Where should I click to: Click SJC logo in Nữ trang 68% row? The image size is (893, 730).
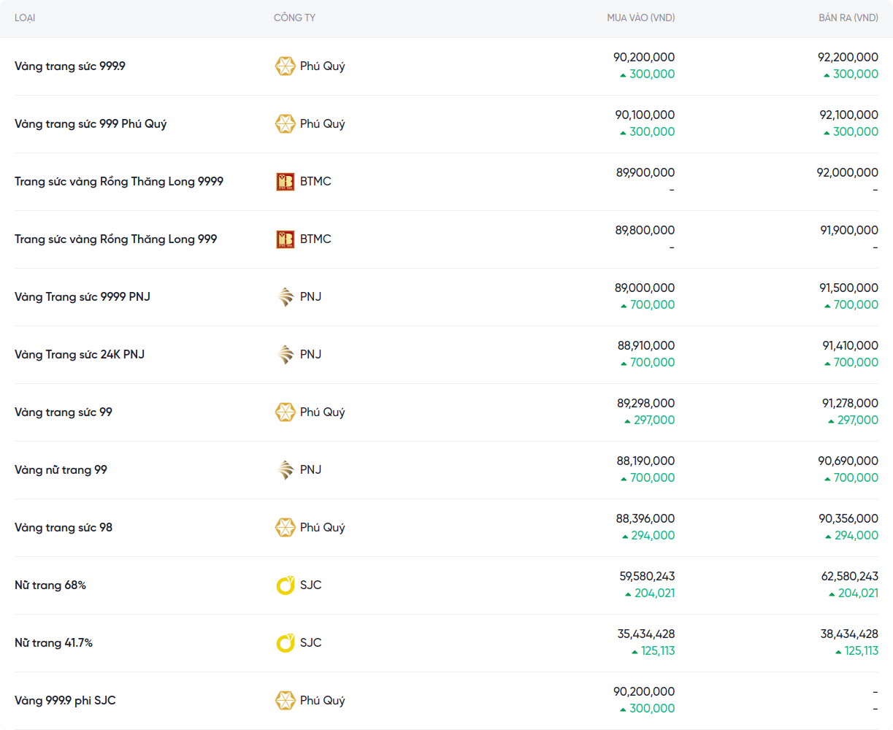285,585
